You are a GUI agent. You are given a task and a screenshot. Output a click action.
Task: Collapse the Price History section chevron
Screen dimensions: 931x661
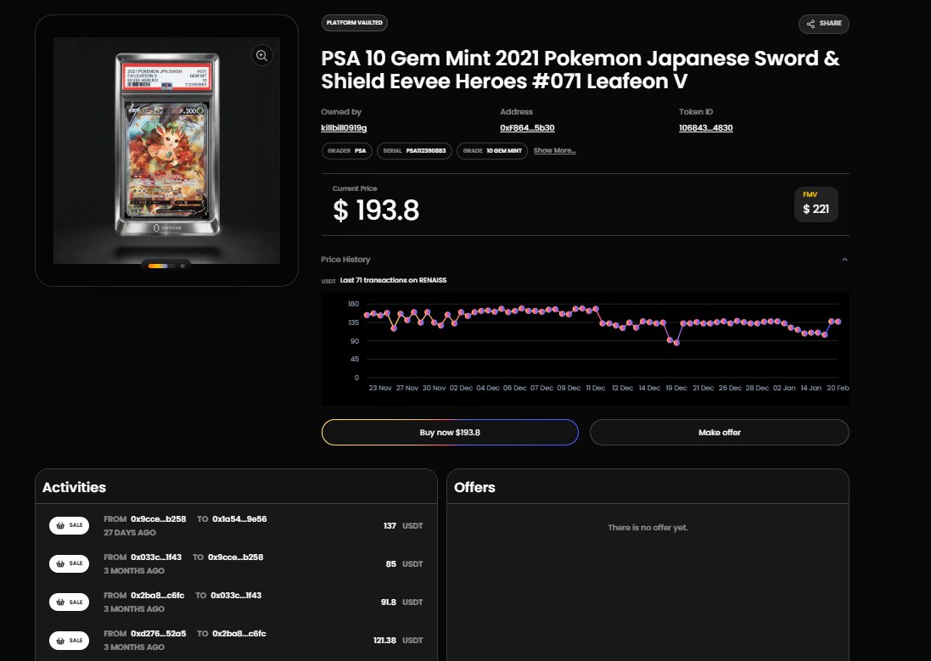844,260
